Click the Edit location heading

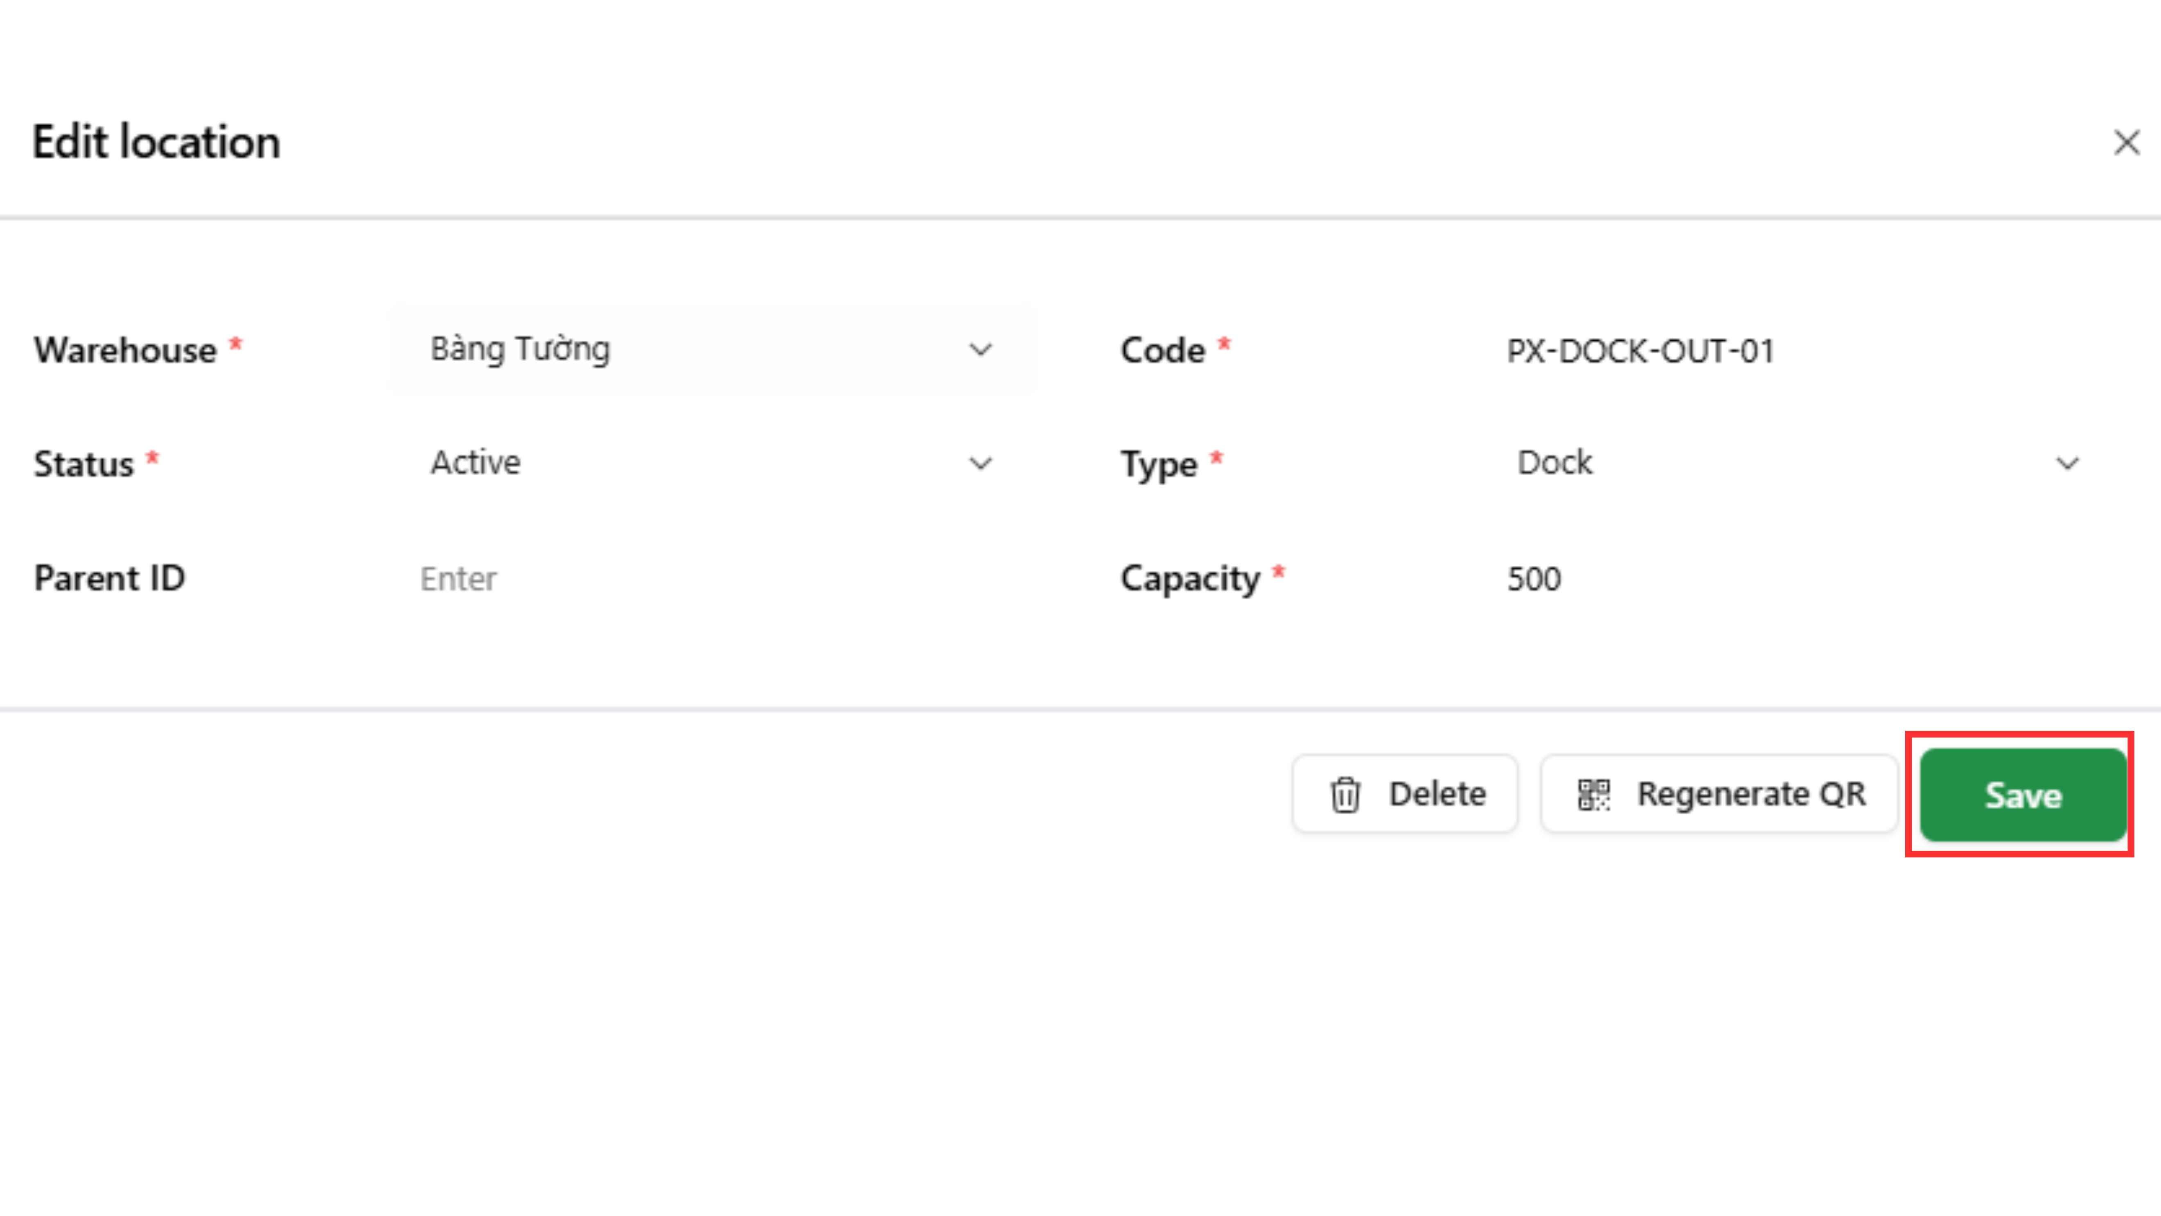click(x=156, y=142)
